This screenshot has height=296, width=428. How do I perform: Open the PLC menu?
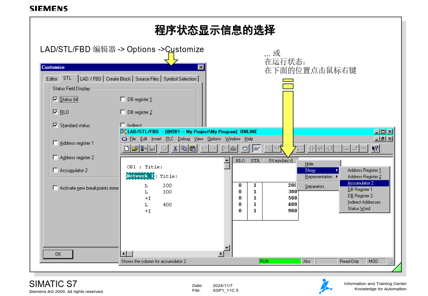(x=169, y=139)
